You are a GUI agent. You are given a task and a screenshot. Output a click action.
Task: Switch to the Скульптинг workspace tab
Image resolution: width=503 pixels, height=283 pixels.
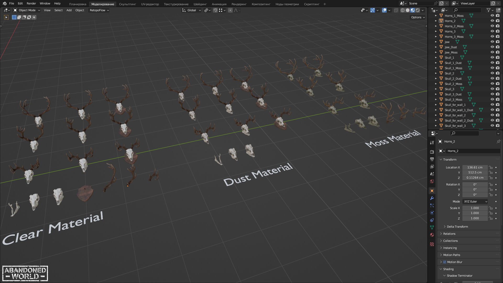(127, 4)
